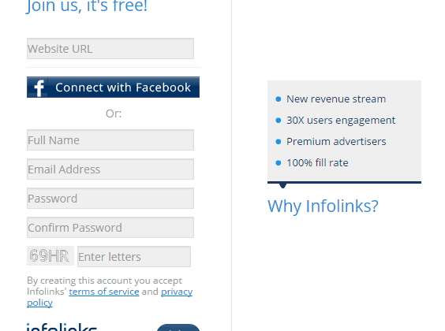Click the 100% fill rate item
445x331 pixels.
(312, 162)
